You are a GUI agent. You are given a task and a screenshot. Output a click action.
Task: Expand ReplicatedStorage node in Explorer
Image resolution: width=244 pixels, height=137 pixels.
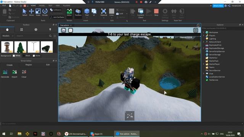(203, 48)
